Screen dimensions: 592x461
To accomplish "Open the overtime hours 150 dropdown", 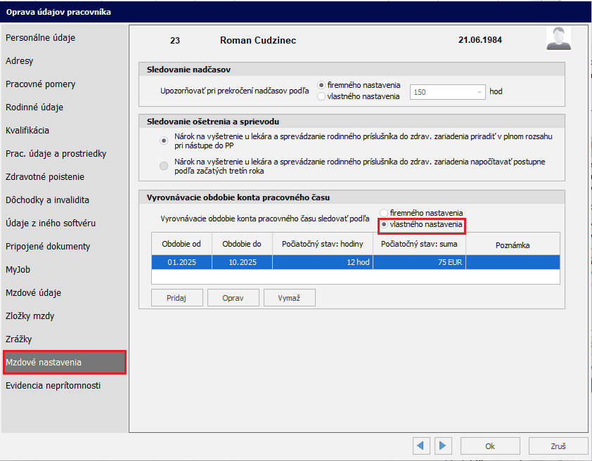I will coord(480,92).
